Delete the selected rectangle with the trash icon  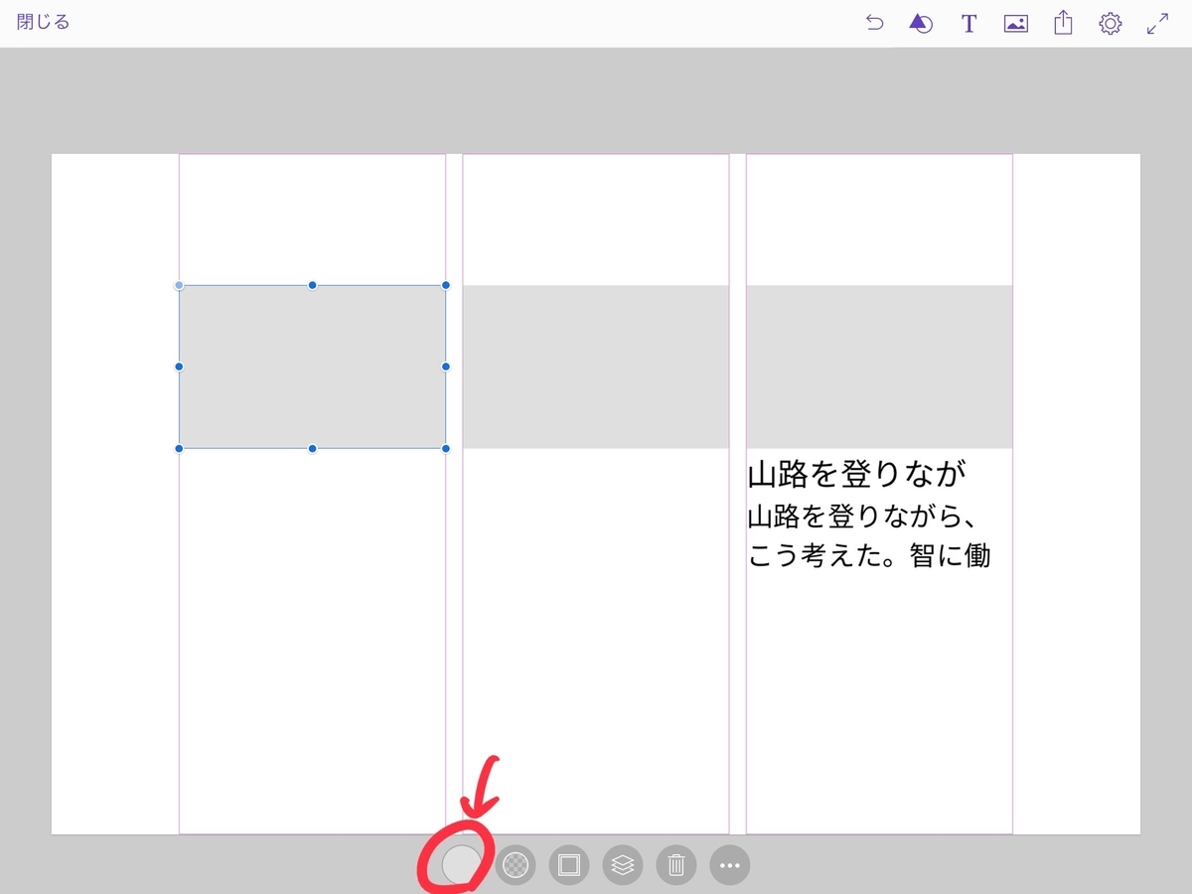point(676,865)
